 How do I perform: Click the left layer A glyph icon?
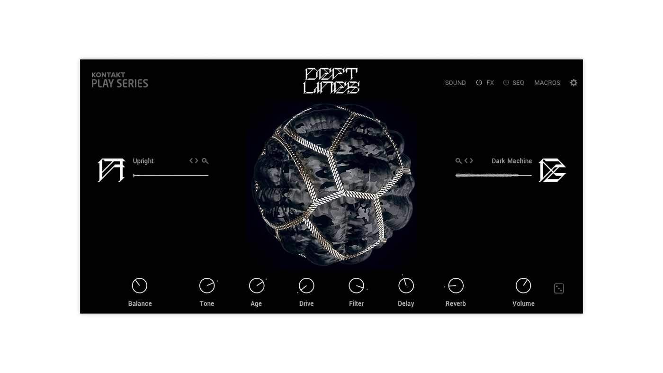[111, 170]
